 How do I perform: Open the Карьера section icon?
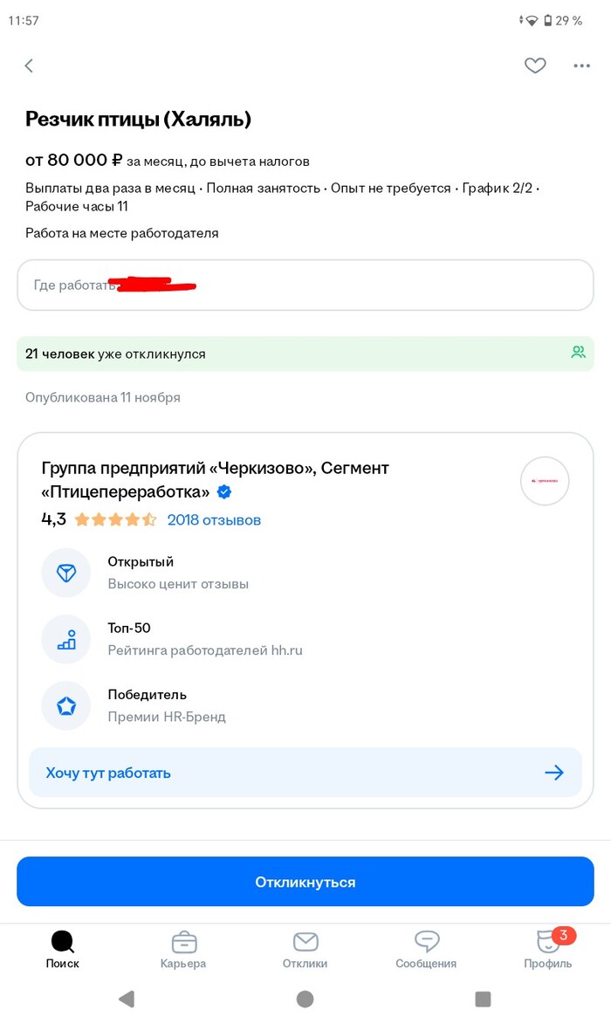click(x=183, y=943)
